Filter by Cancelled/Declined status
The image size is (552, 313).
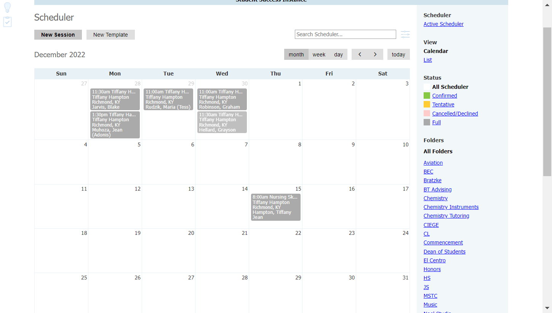coord(455,114)
